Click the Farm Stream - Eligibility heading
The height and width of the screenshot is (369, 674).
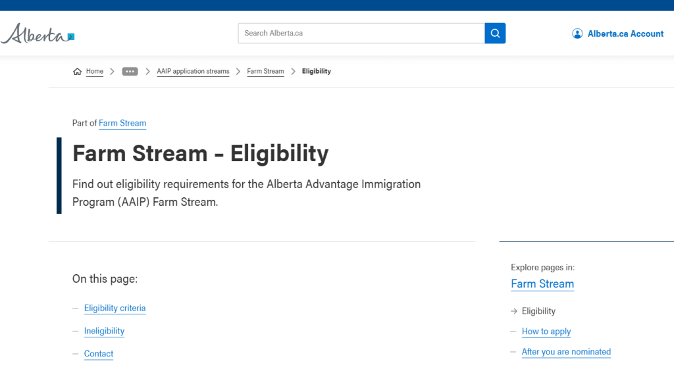click(200, 154)
